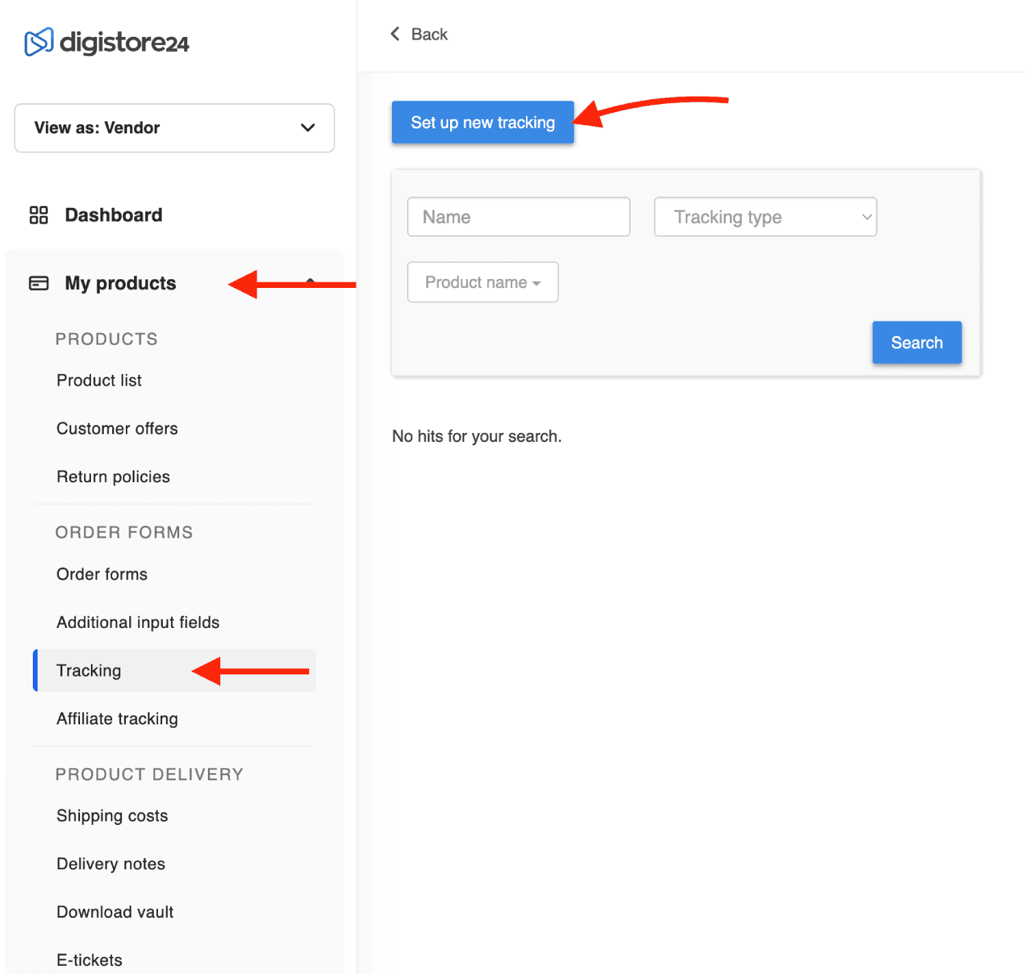
Task: Click the PRODUCT DELIVERY section heading
Action: pos(149,774)
